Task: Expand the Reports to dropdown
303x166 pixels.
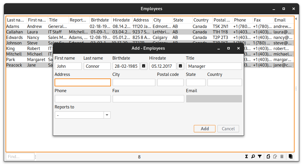Action: (x=107, y=115)
